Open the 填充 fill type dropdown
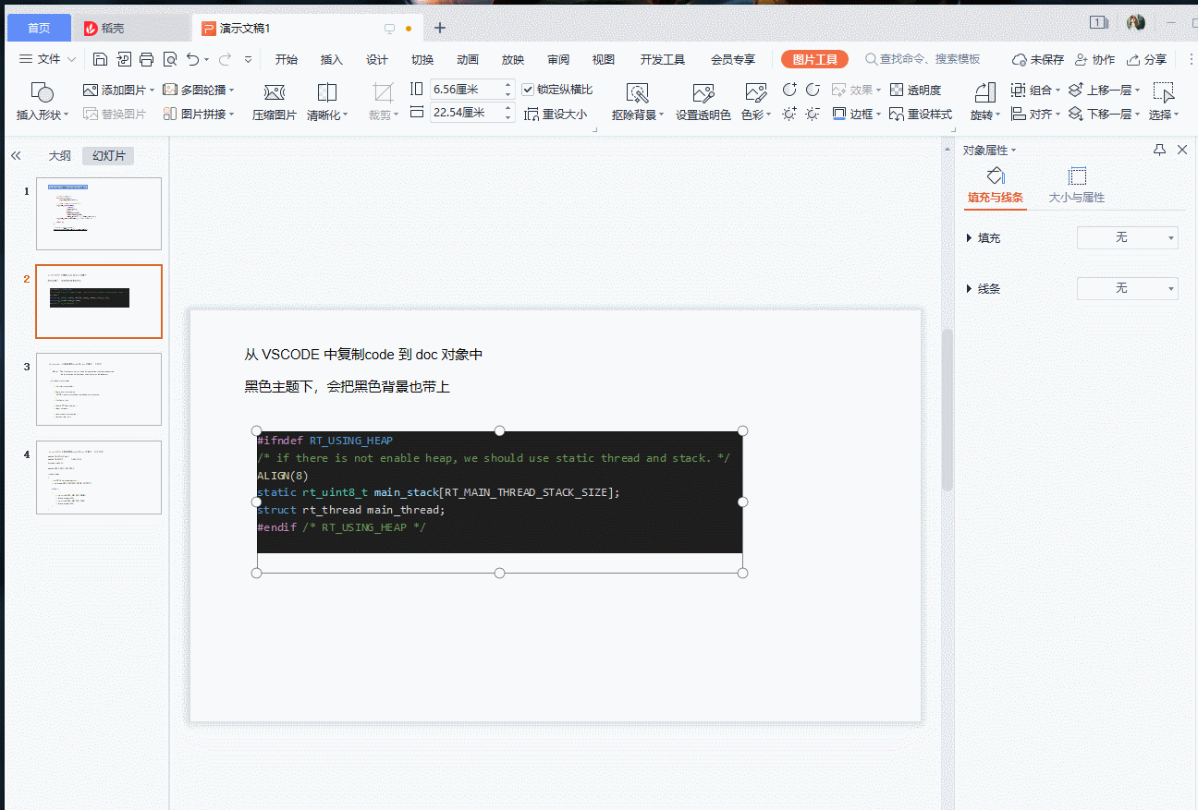 point(1127,238)
